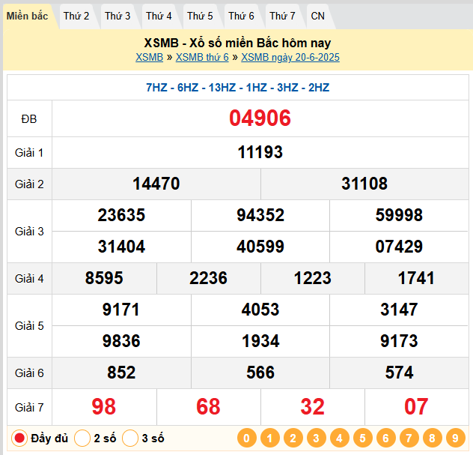Click the Giải 3 row label
473x455 pixels.
tap(29, 232)
